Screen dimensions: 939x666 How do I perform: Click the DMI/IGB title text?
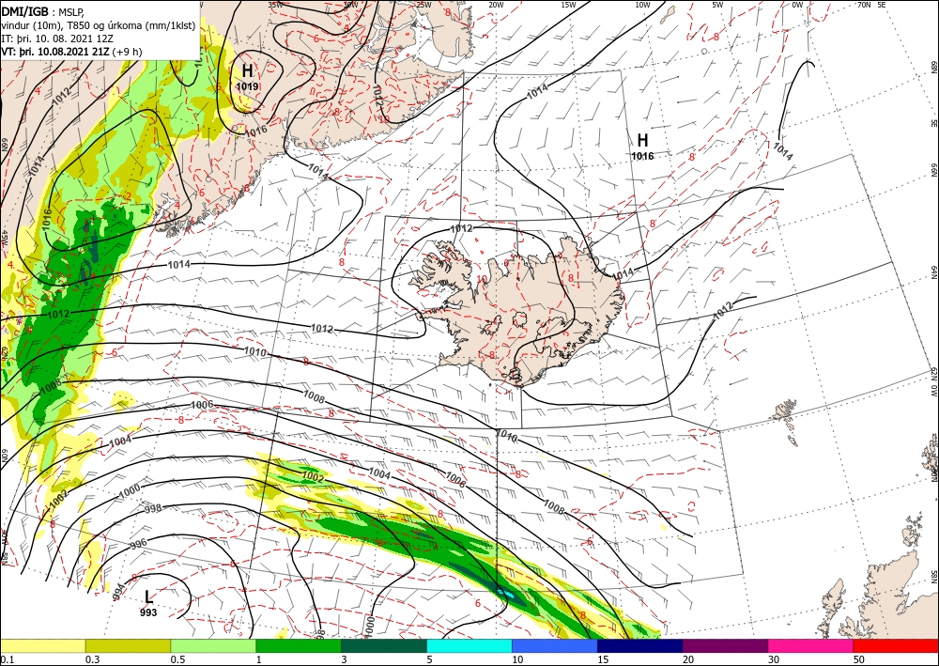tap(24, 11)
